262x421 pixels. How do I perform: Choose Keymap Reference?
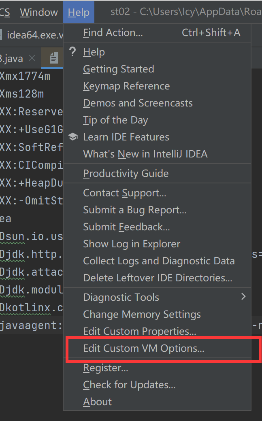[126, 86]
